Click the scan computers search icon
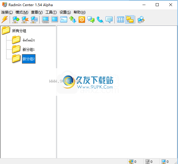This screenshot has height=164, width=178. [141, 20]
